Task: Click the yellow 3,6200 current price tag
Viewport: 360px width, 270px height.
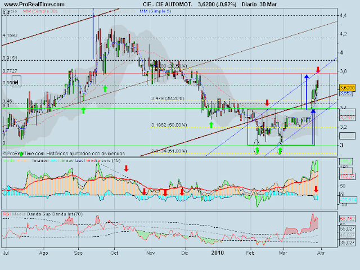Action: [x=347, y=88]
